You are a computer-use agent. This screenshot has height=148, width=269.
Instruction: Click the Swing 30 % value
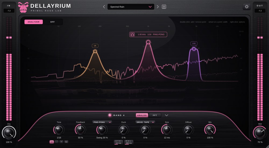[102, 138]
